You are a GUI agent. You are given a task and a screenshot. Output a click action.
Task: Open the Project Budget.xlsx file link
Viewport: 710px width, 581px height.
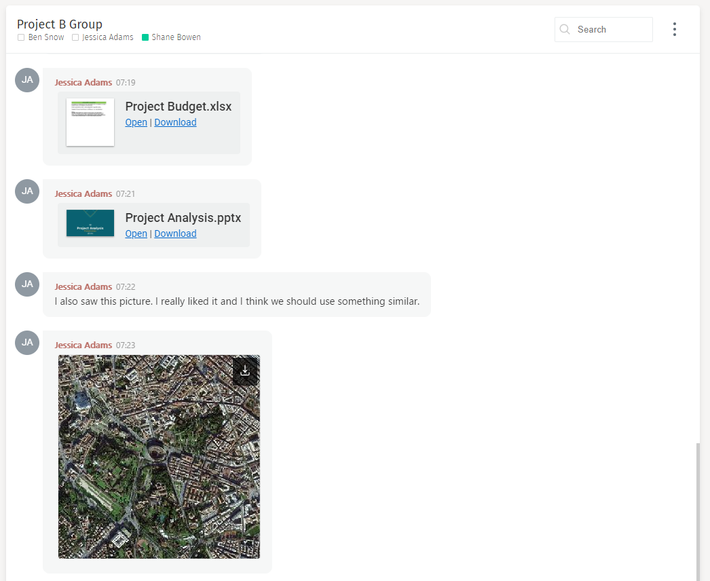pos(136,122)
